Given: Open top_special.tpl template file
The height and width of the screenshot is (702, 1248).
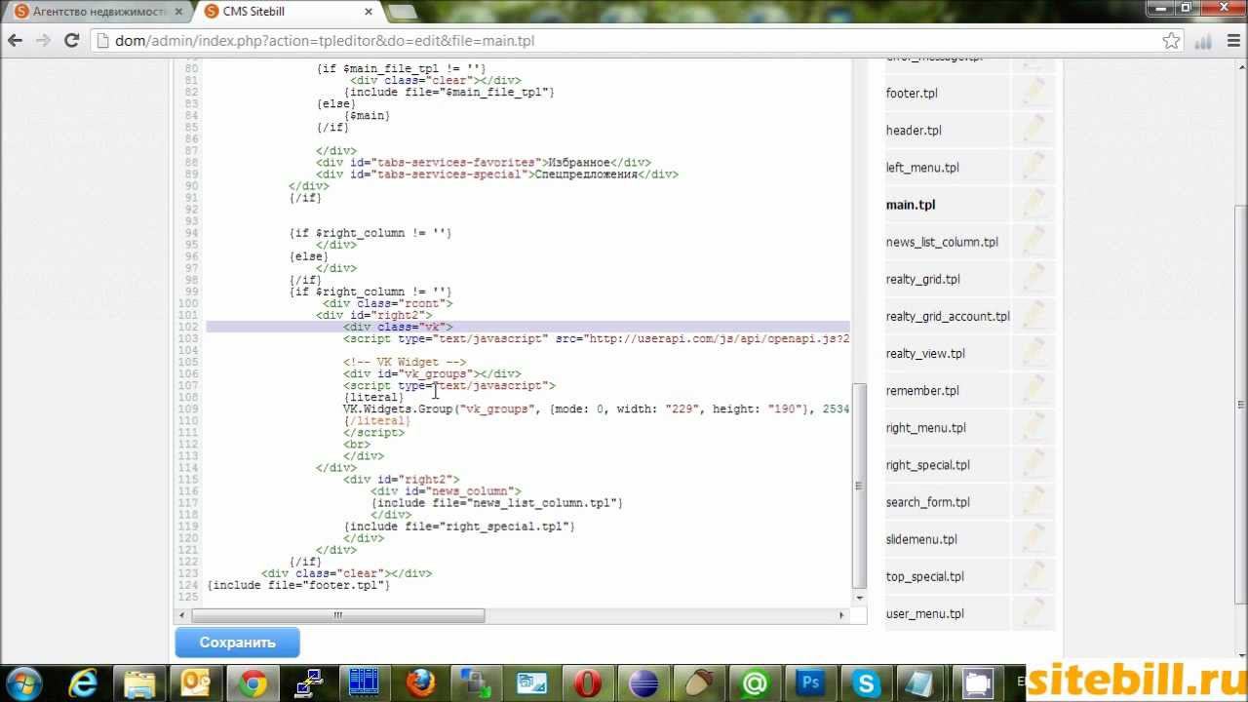Looking at the screenshot, I should tap(925, 576).
